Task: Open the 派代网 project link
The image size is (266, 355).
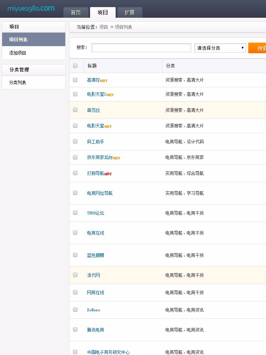Action: [x=93, y=275]
